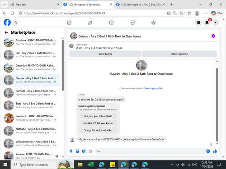Choose a sticker from the sticker icon
Viewport: 226px width, 169px height.
click(x=84, y=151)
